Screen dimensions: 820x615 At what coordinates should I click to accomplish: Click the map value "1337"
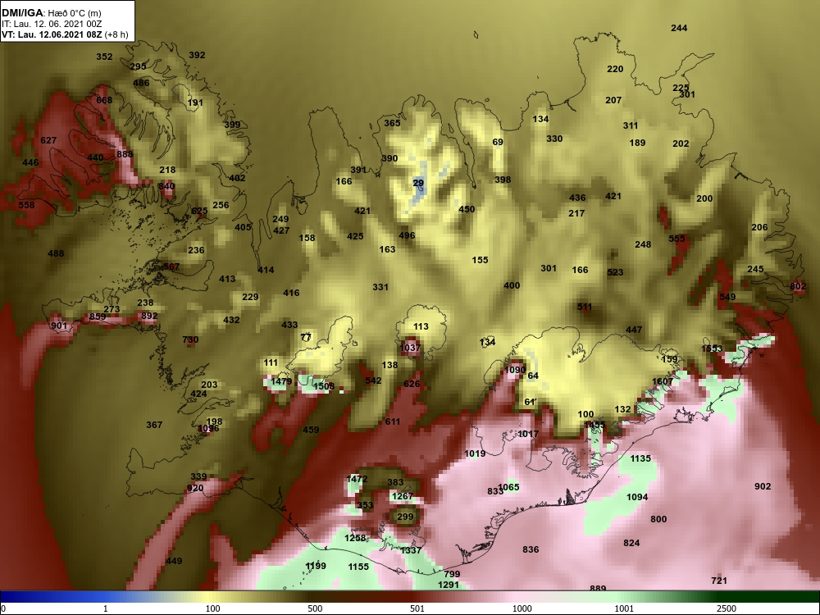pos(411,551)
